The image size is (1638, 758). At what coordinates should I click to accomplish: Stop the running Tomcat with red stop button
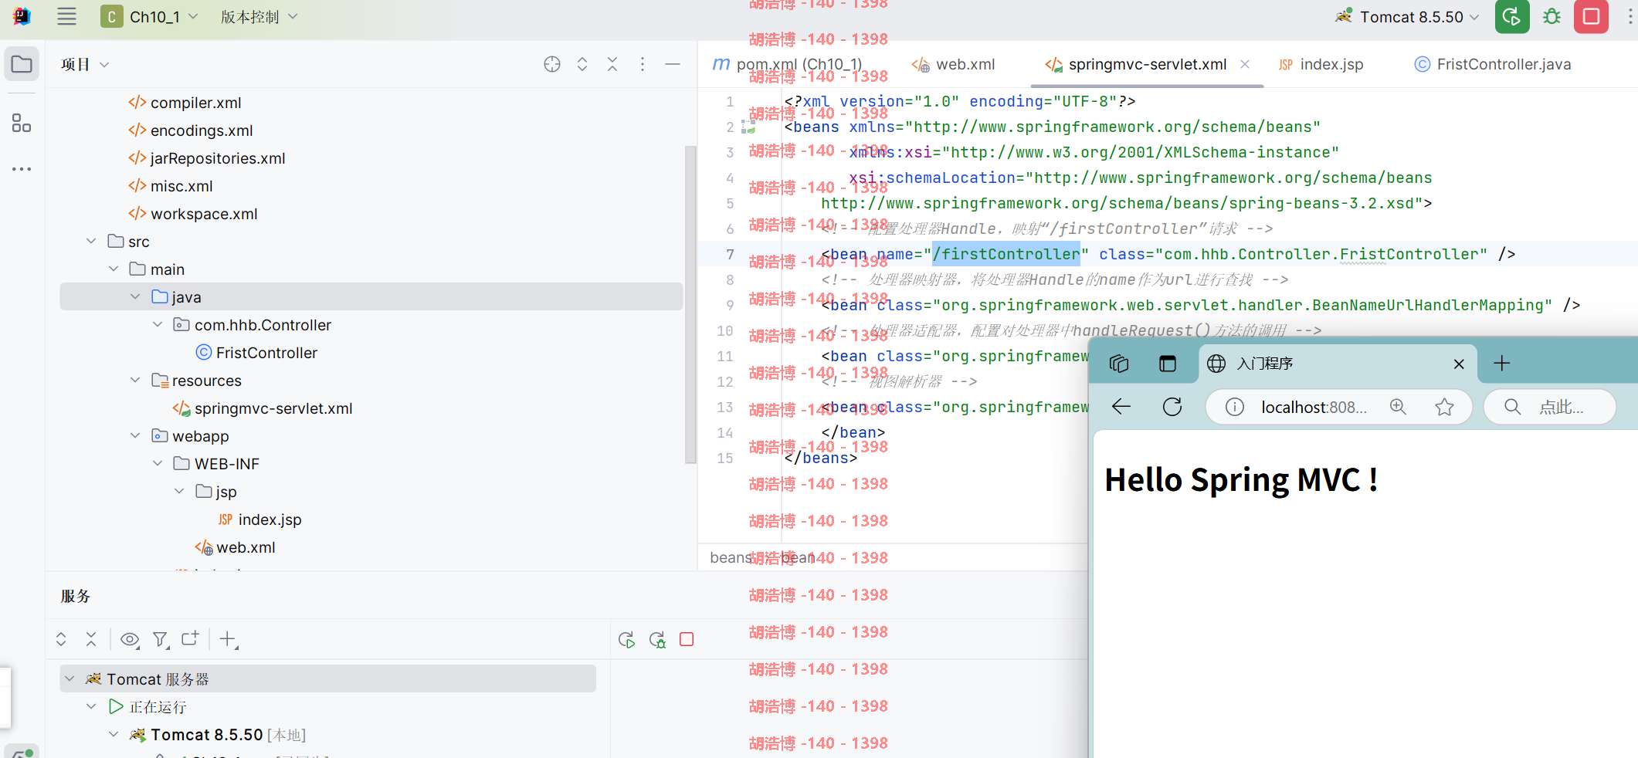click(x=1591, y=17)
